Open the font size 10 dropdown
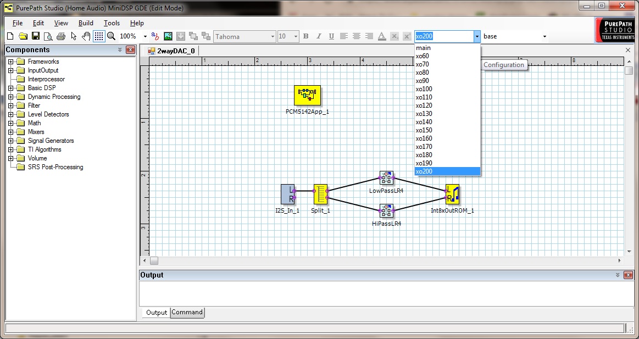 296,36
